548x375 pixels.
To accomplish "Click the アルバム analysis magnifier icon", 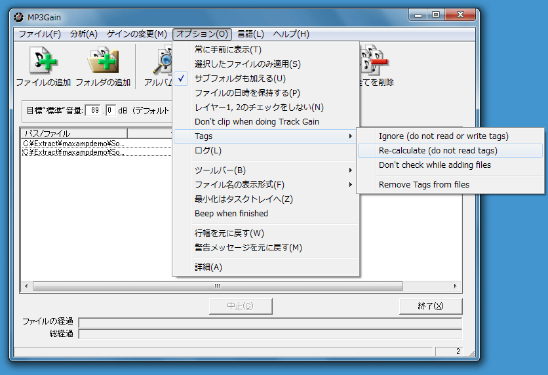I will click(163, 61).
